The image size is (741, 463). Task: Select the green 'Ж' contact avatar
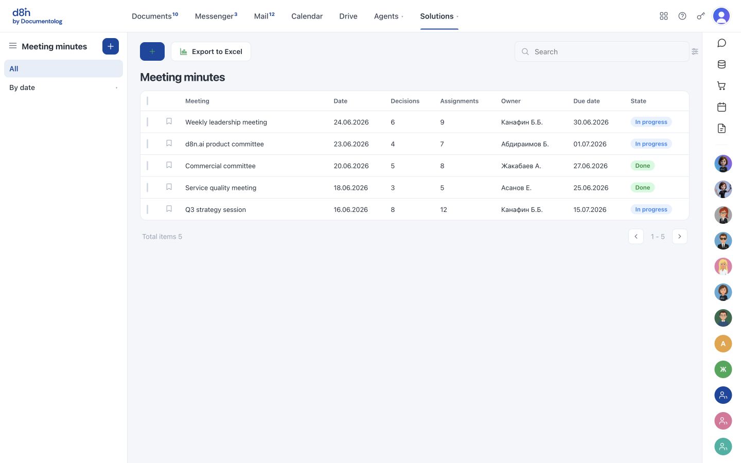tap(723, 369)
